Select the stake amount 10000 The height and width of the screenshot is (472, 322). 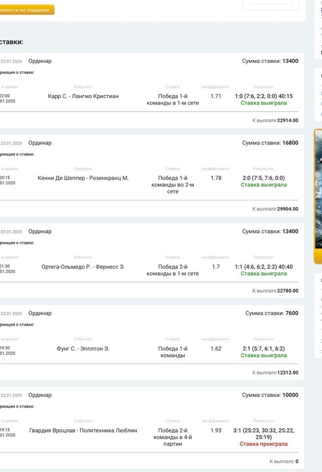[291, 395]
